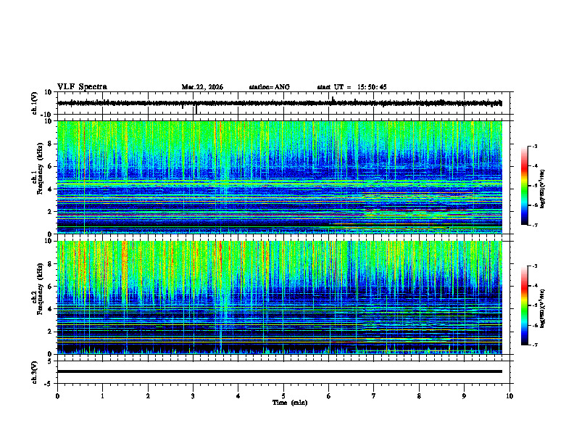Click the "-7" label on ch.1 color scale

click(x=534, y=225)
